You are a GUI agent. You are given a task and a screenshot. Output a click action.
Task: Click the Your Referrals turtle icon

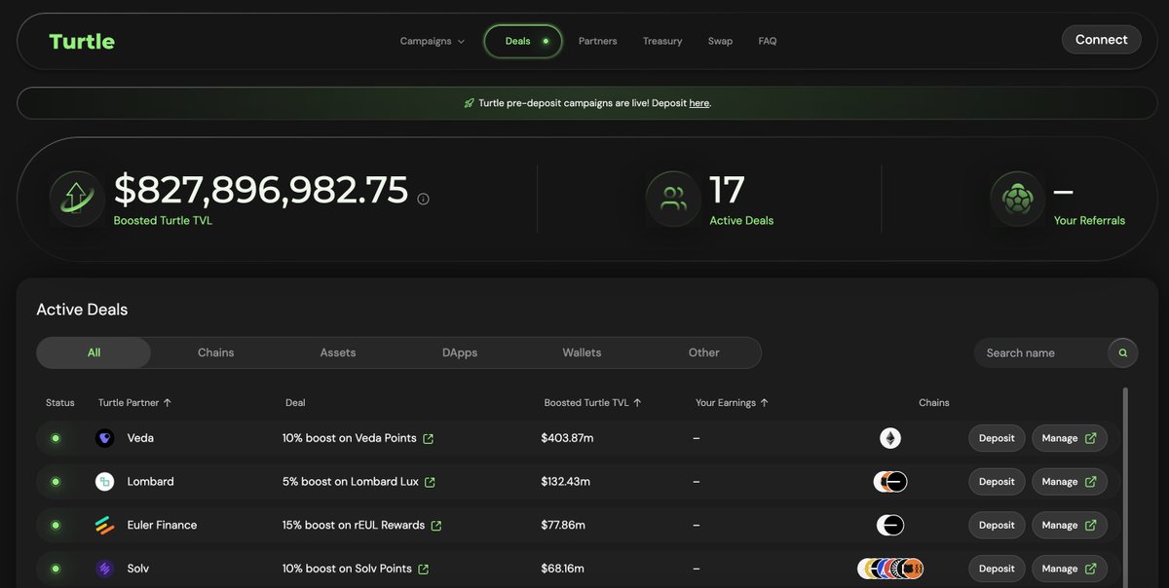click(x=1018, y=199)
